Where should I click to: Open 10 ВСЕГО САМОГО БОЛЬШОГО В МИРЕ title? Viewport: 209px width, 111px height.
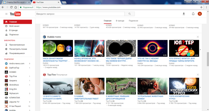(x=52, y=97)
